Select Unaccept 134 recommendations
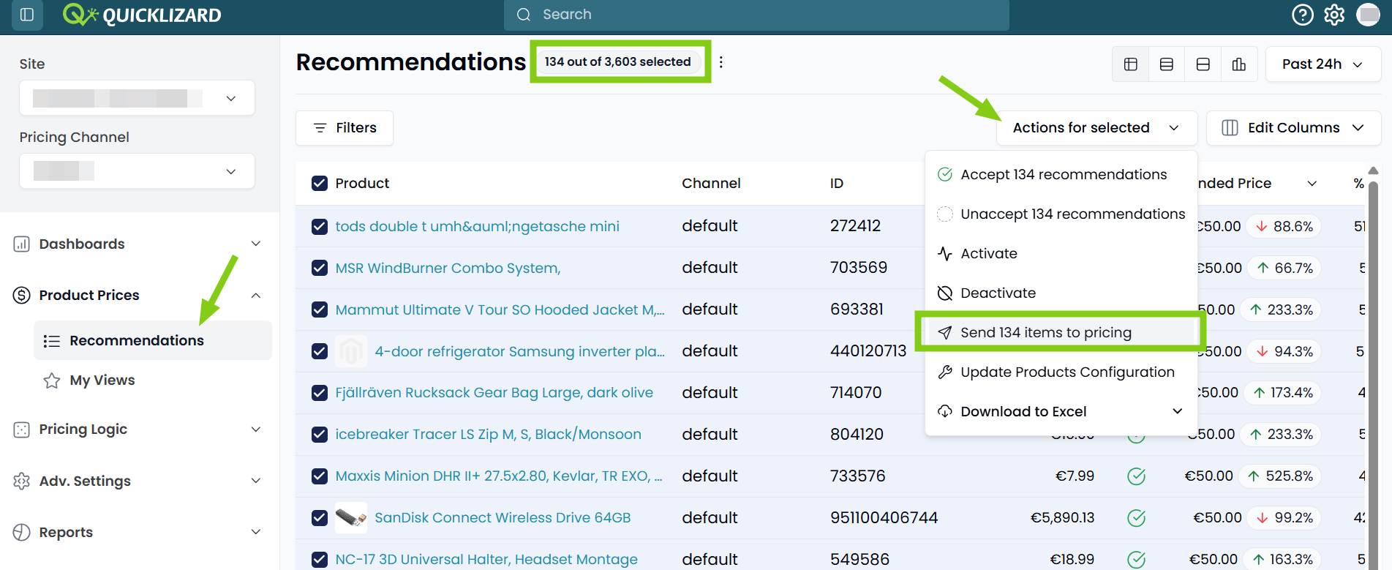Screen dimensions: 1392x570 [x=1061, y=214]
